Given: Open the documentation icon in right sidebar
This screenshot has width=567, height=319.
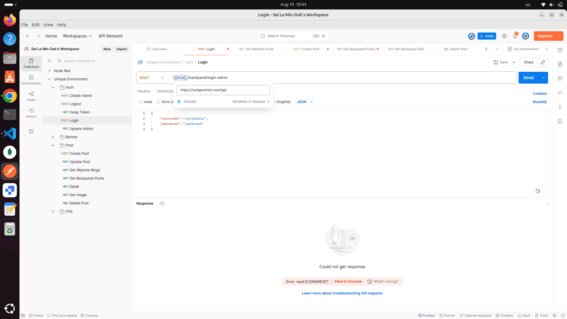Looking at the screenshot, I should point(560,64).
